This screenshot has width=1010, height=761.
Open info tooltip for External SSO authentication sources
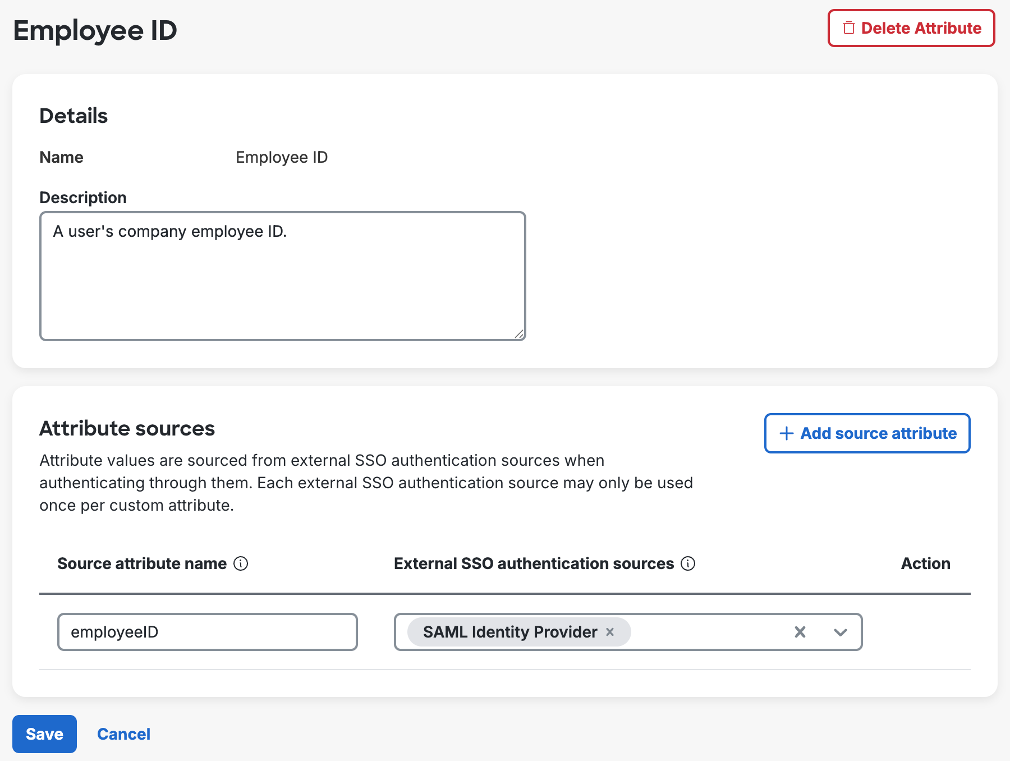coord(687,565)
